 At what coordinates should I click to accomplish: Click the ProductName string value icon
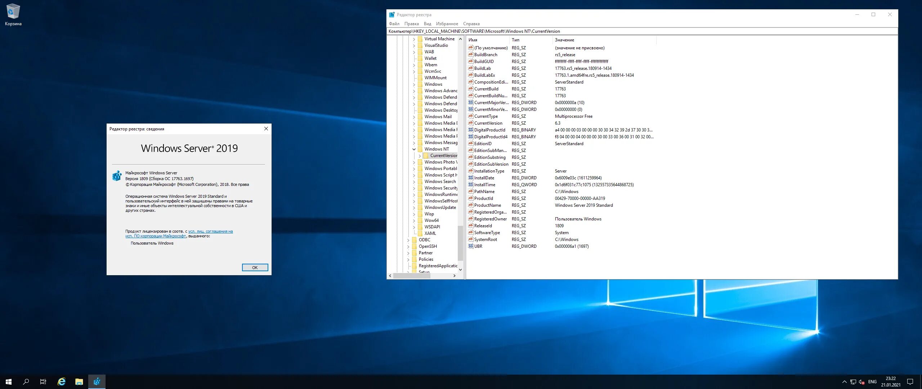(x=471, y=205)
